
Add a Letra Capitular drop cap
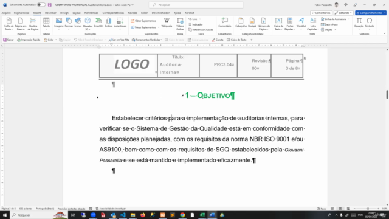[313, 24]
